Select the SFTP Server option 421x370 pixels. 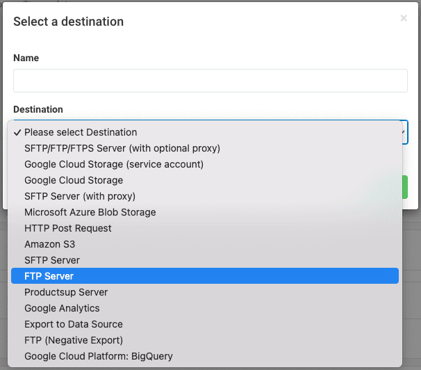(x=52, y=260)
